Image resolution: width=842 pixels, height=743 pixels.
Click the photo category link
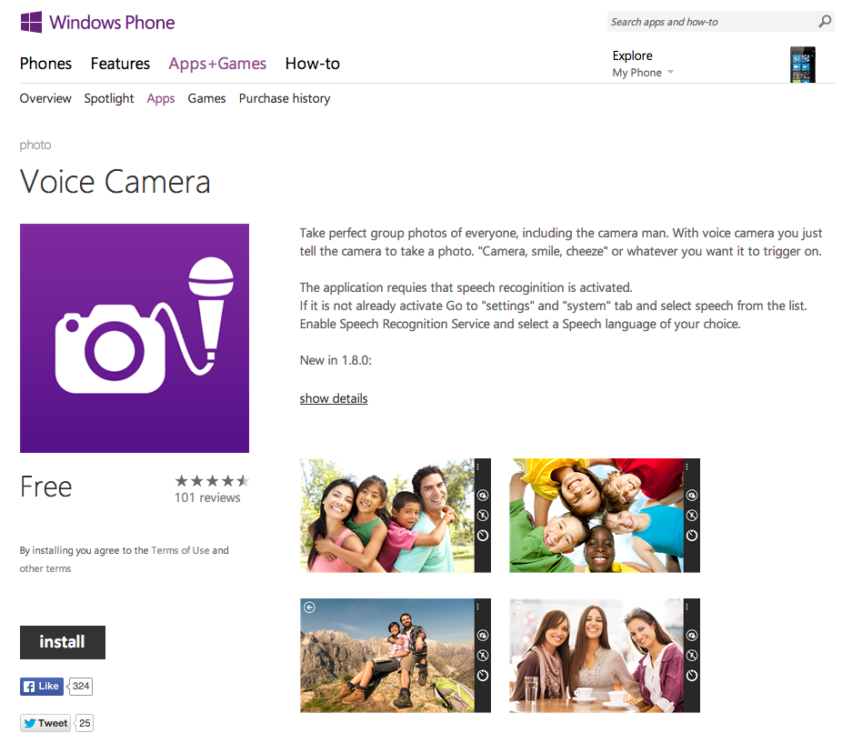pos(35,146)
